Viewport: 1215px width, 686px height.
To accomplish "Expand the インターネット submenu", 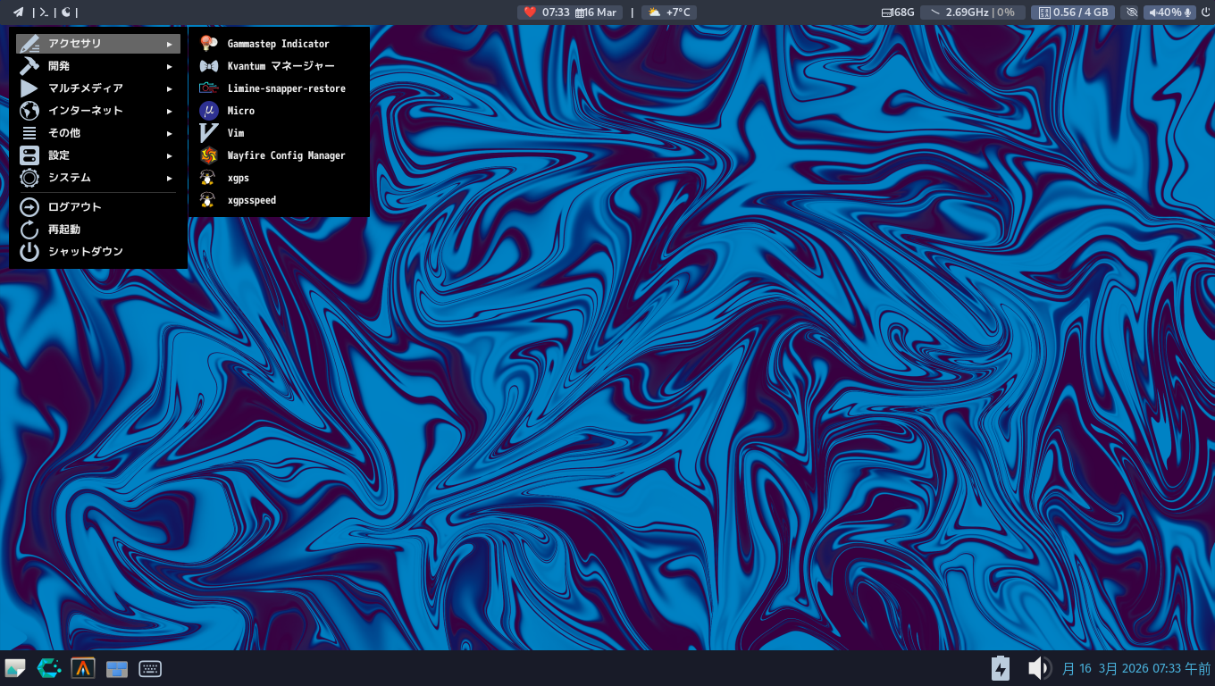I will pos(98,111).
